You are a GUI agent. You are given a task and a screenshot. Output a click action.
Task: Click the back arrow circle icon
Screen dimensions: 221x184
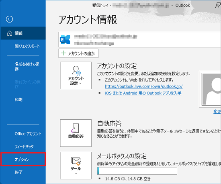point(10,19)
